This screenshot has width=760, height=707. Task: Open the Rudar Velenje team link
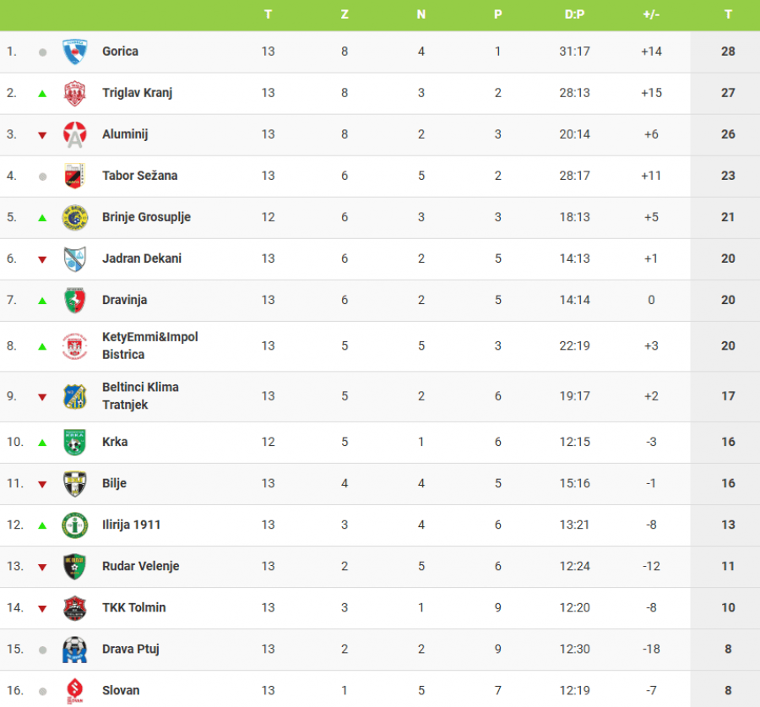tap(140, 566)
